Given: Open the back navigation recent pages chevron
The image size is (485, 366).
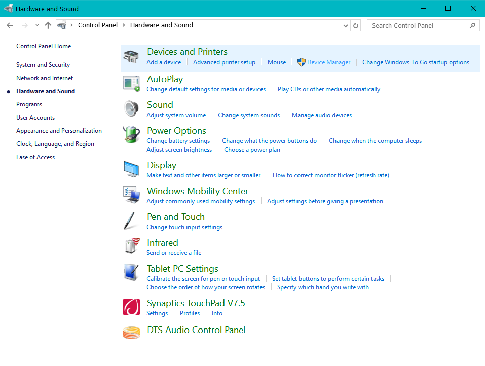Looking at the screenshot, I should tap(36, 25).
